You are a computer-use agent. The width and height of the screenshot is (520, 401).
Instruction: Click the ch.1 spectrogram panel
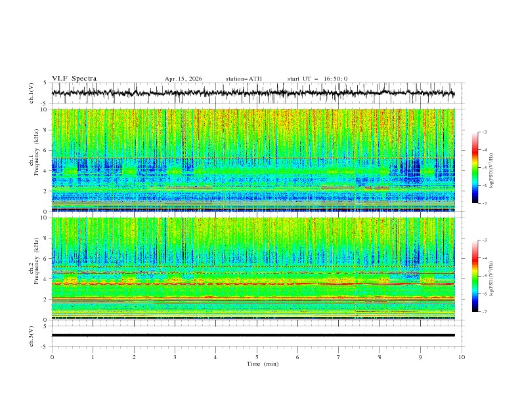[253, 160]
